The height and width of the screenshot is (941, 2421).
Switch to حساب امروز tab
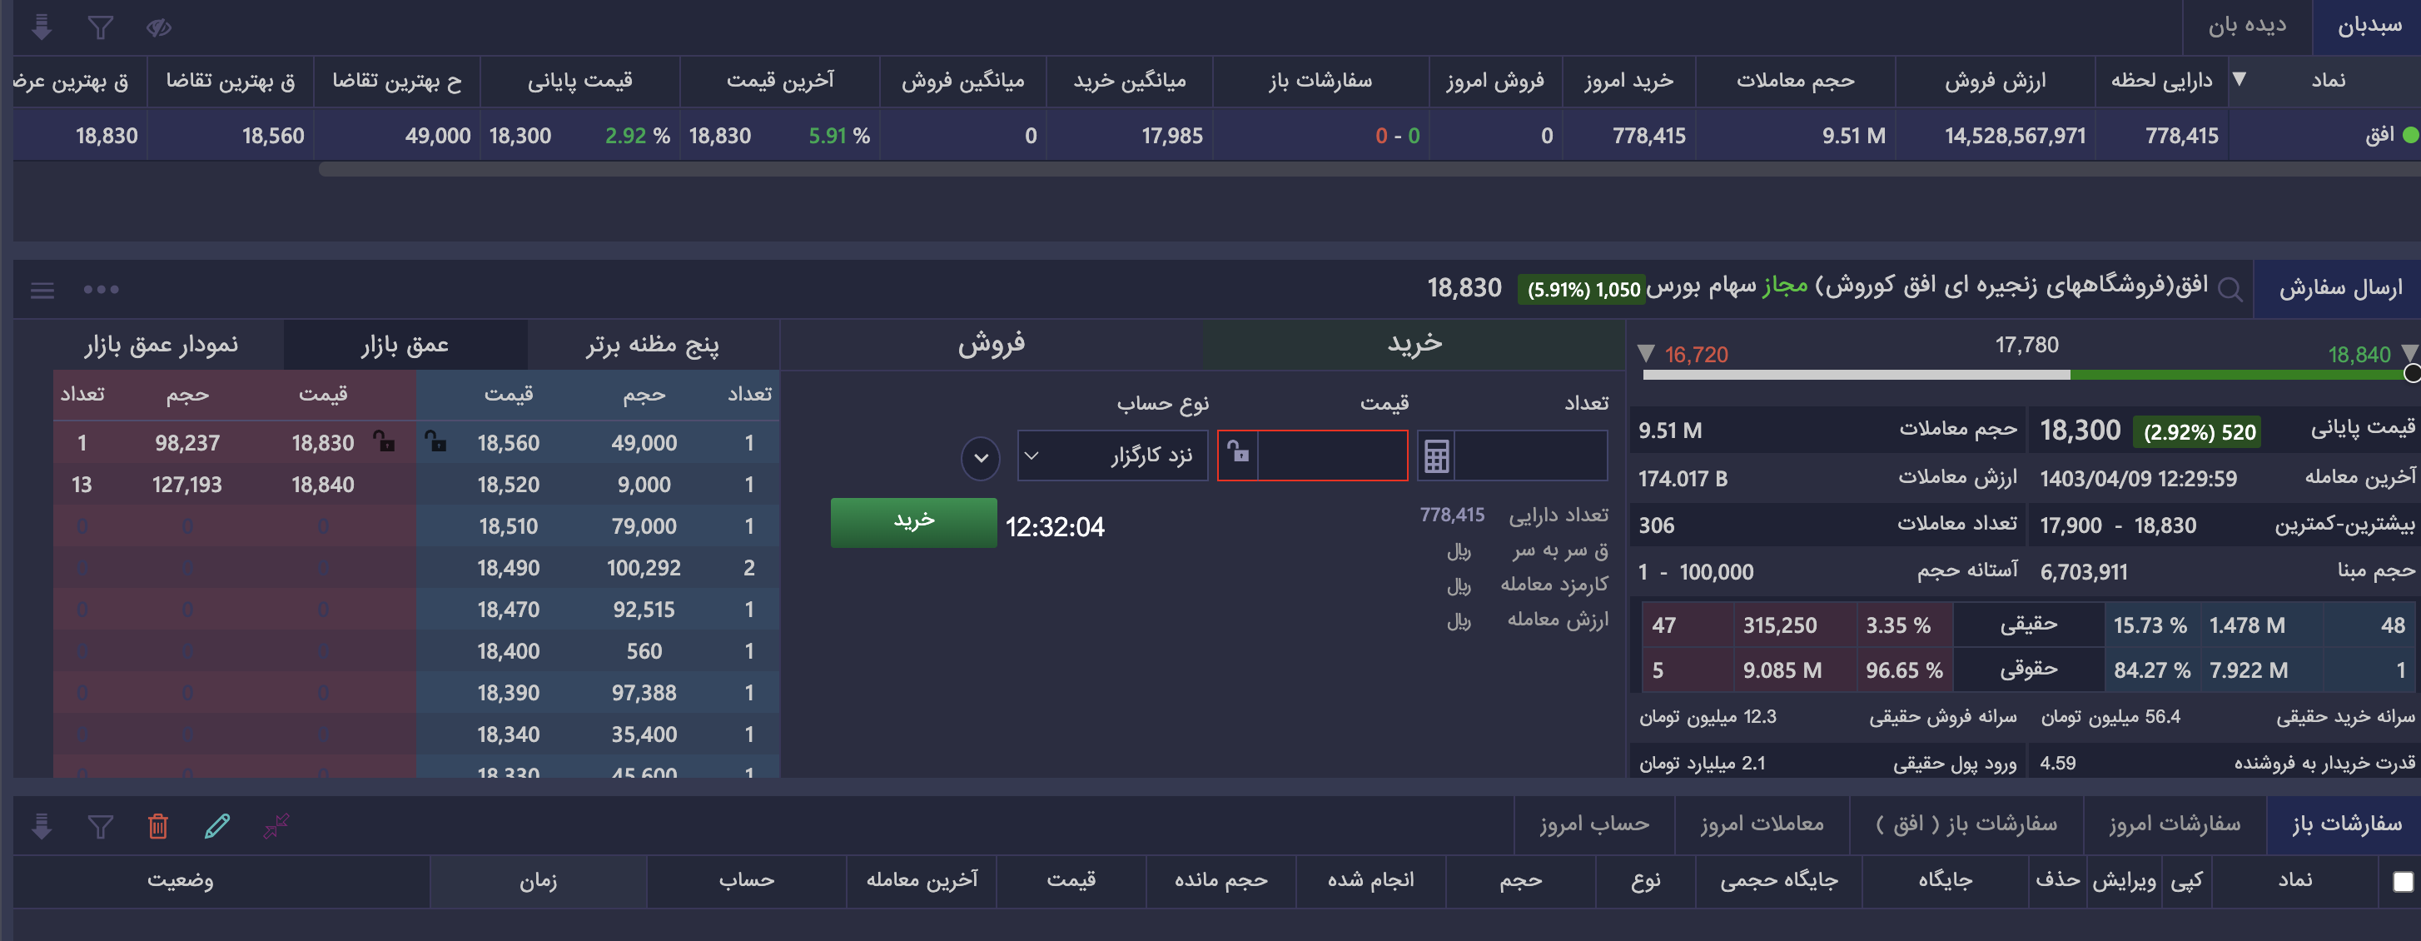[x=1594, y=824]
